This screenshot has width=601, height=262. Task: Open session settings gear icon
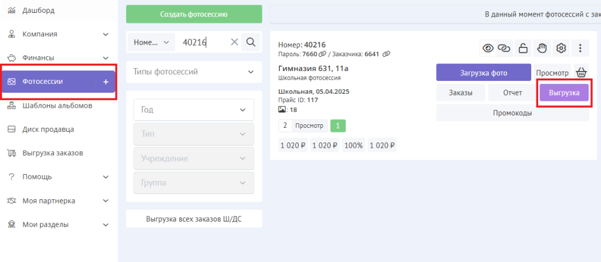pyautogui.click(x=561, y=48)
